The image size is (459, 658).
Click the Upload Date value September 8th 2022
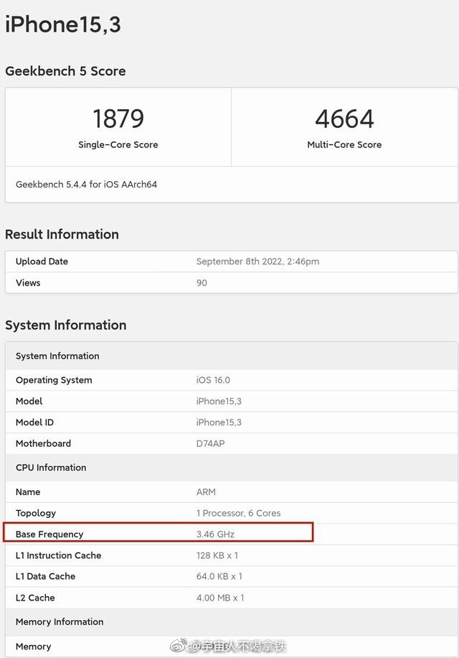coord(257,261)
